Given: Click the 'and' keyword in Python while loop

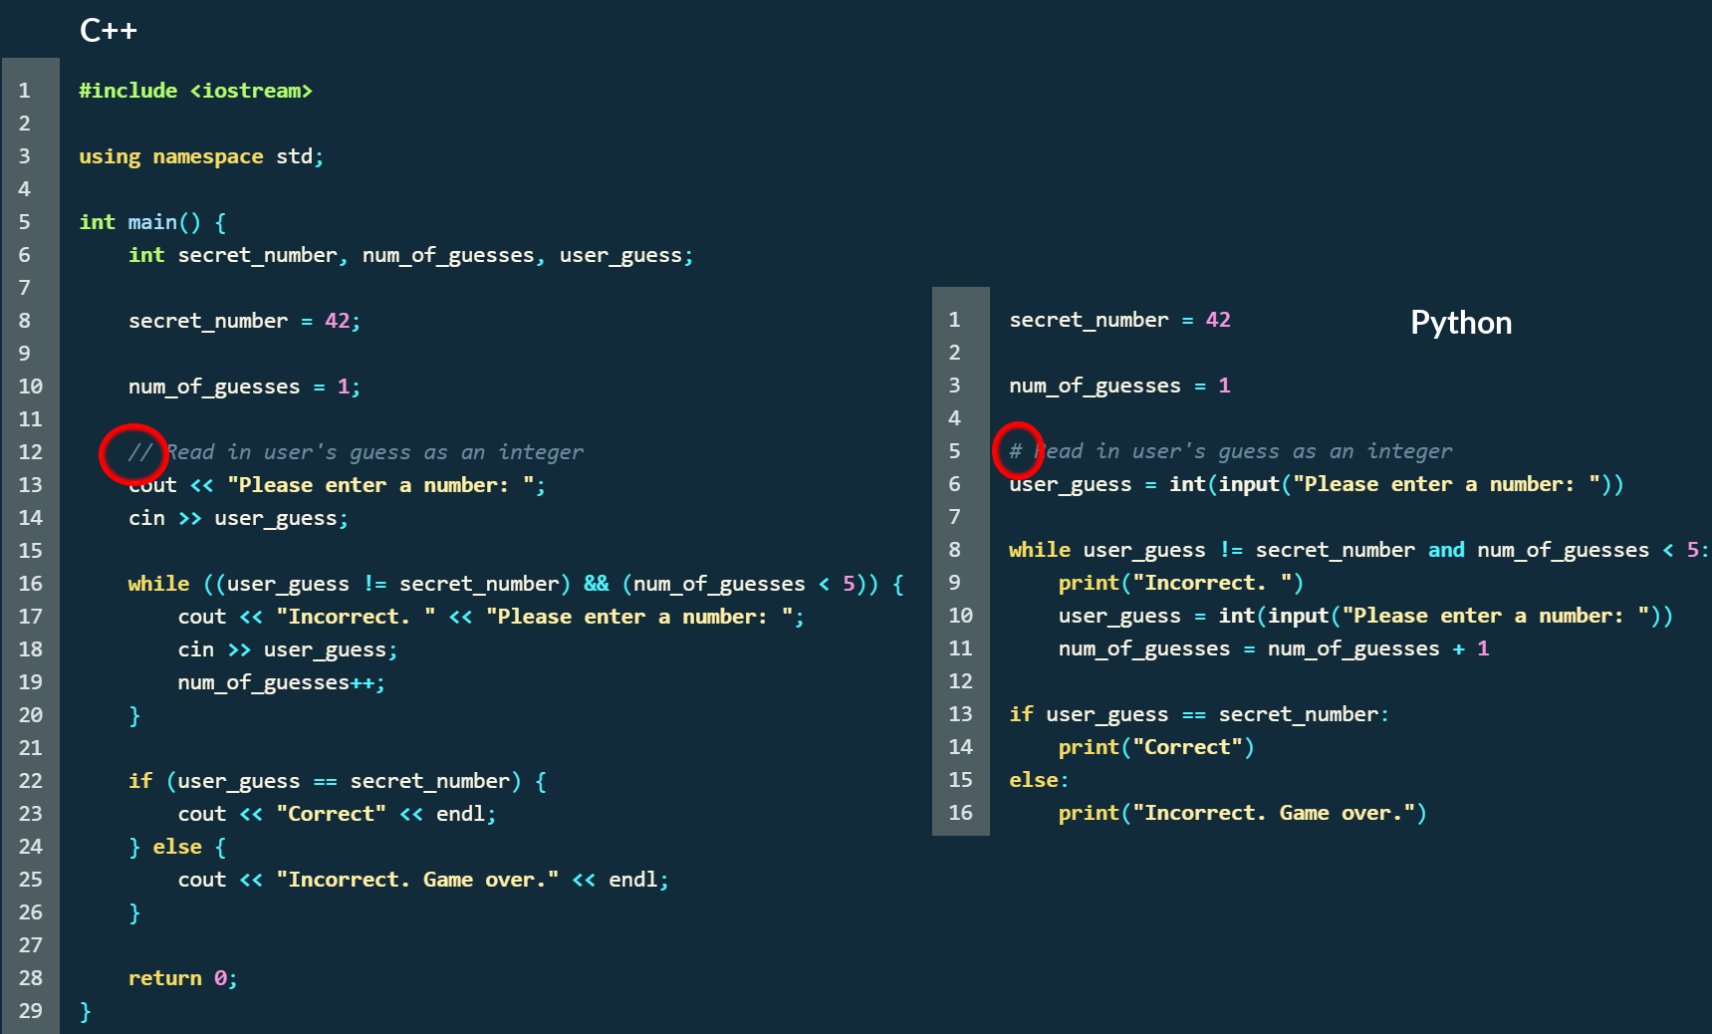Looking at the screenshot, I should click(1445, 550).
